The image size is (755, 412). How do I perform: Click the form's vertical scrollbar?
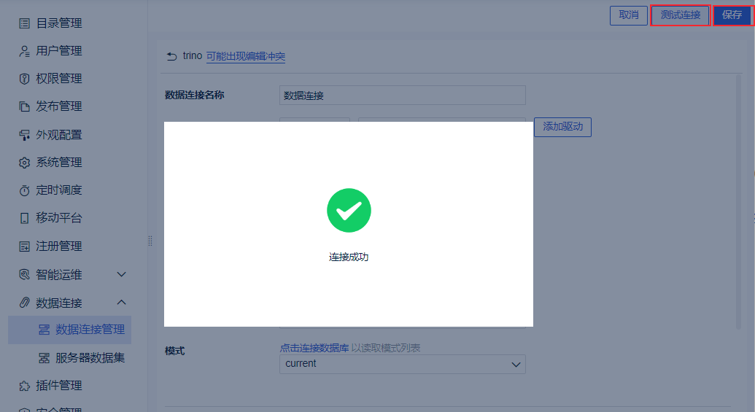point(739,202)
